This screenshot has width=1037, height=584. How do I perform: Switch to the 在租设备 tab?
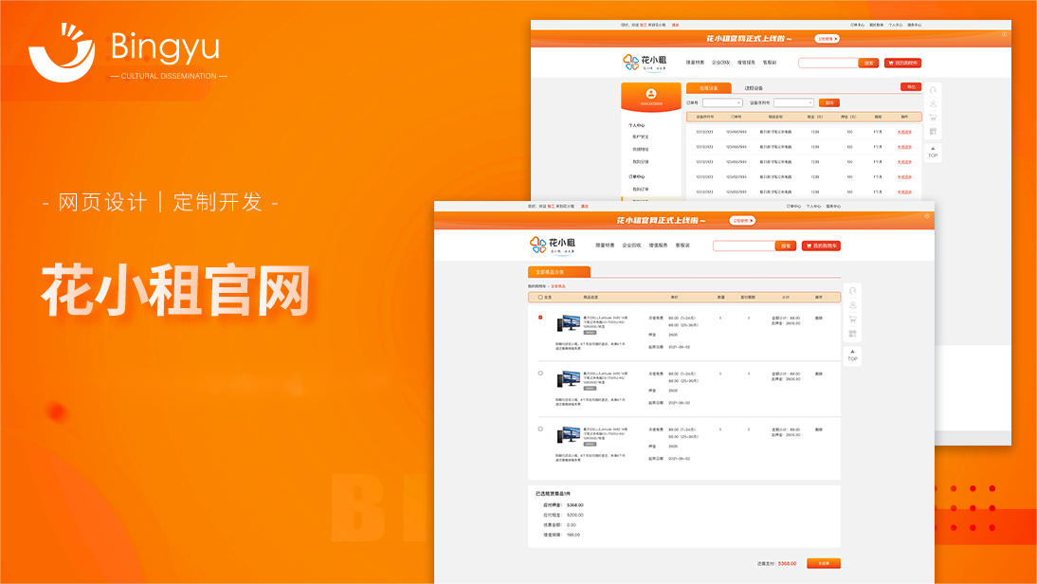[708, 88]
